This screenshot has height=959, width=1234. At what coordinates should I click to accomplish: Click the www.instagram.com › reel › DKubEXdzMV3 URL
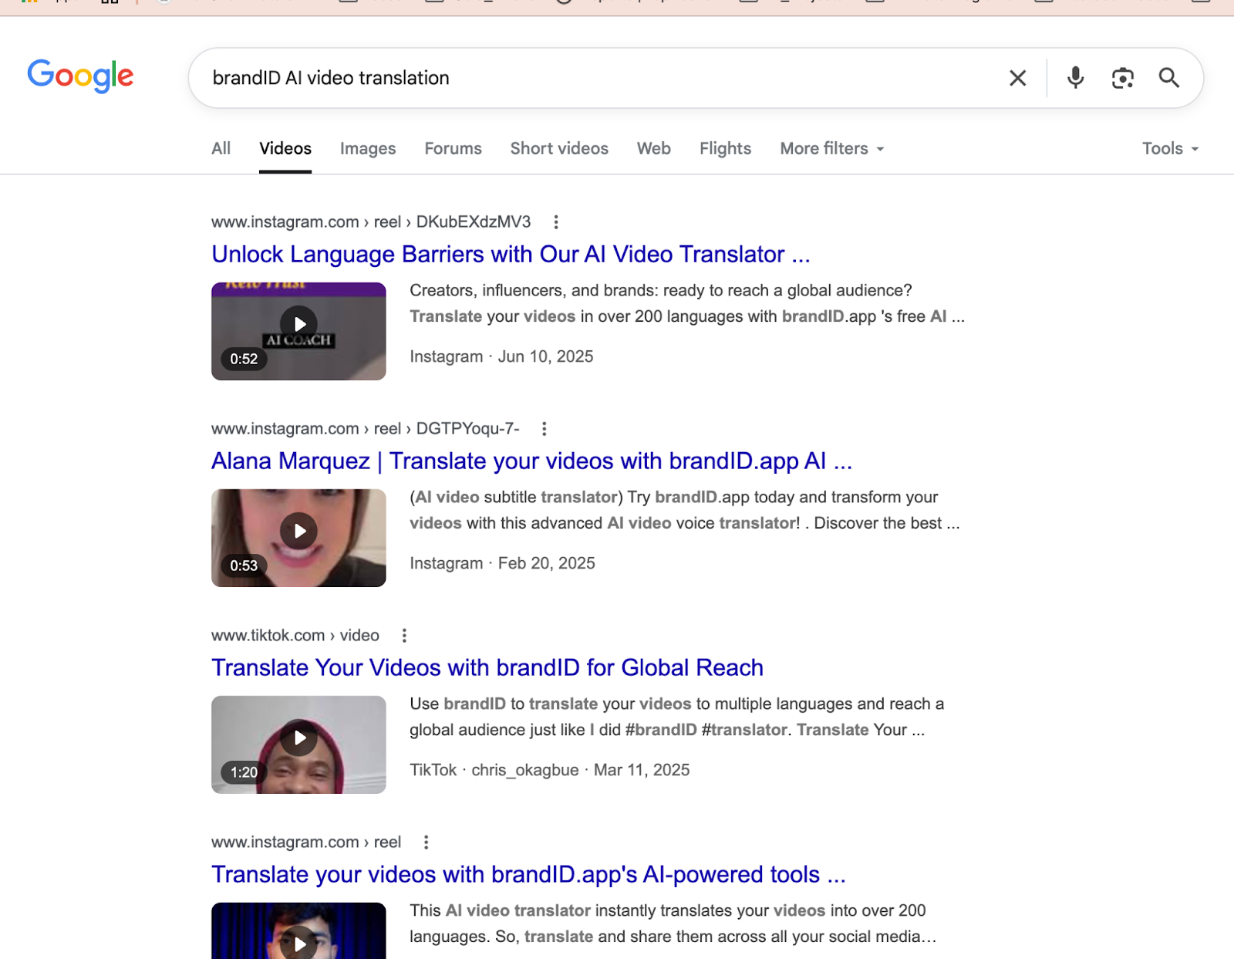pyautogui.click(x=371, y=222)
